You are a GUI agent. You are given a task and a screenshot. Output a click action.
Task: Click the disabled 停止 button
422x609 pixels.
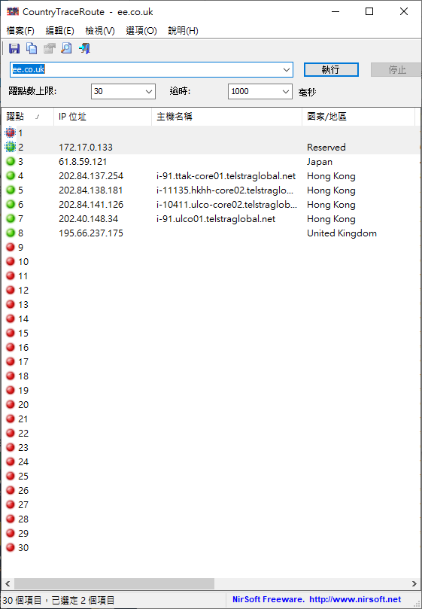point(396,70)
